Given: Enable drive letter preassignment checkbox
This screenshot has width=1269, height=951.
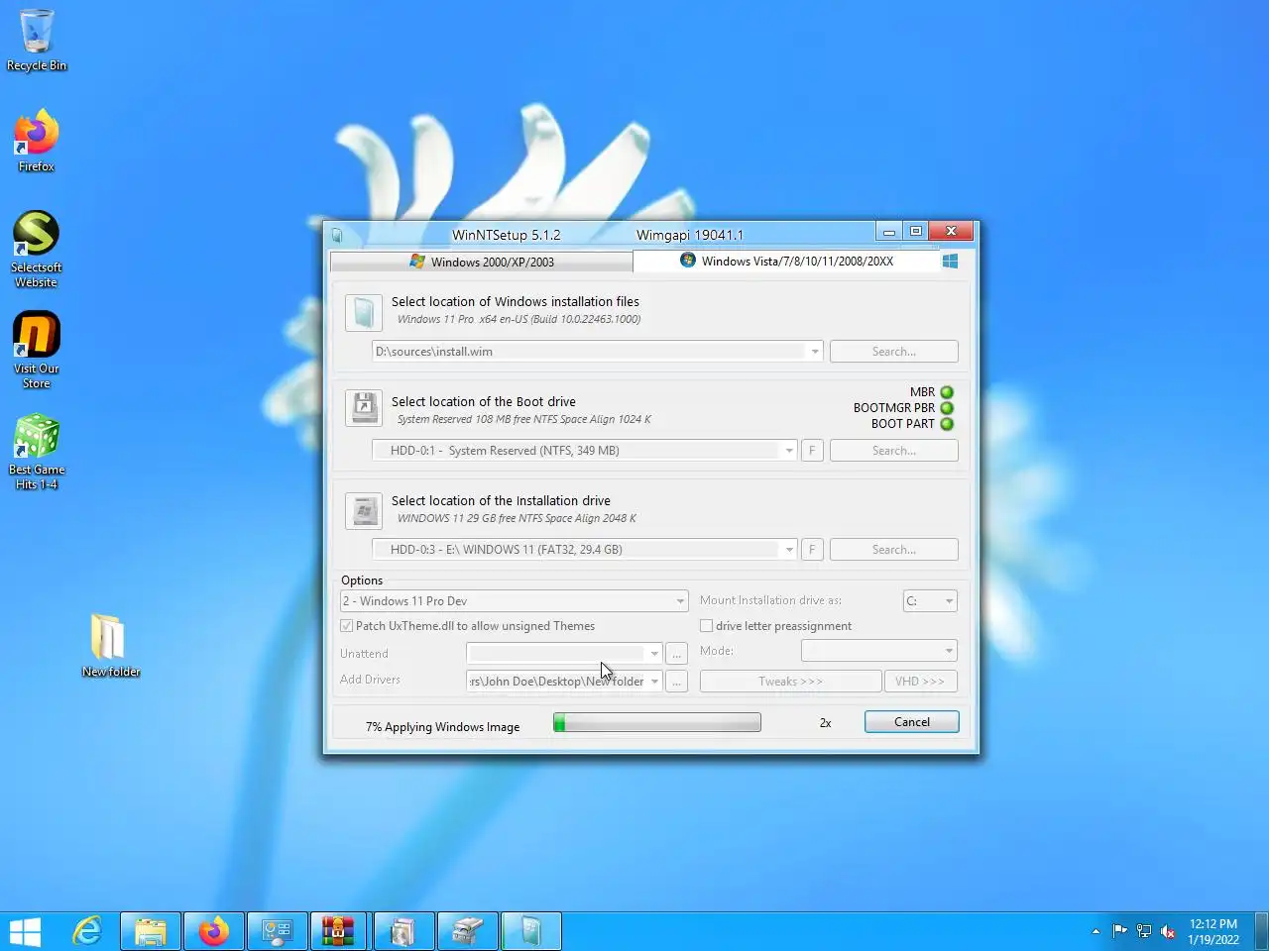Looking at the screenshot, I should point(707,626).
